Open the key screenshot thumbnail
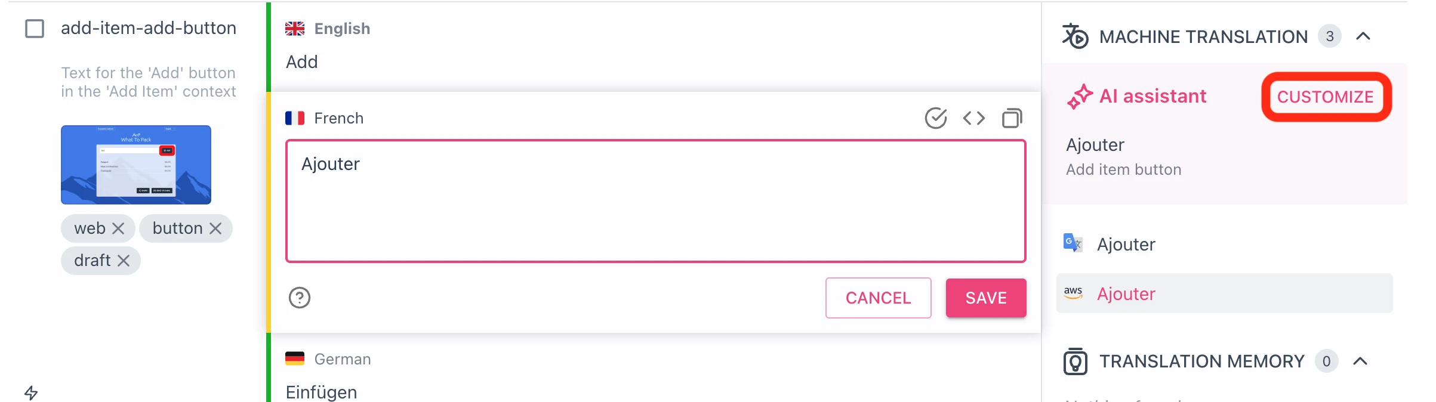1436x402 pixels. click(x=136, y=165)
